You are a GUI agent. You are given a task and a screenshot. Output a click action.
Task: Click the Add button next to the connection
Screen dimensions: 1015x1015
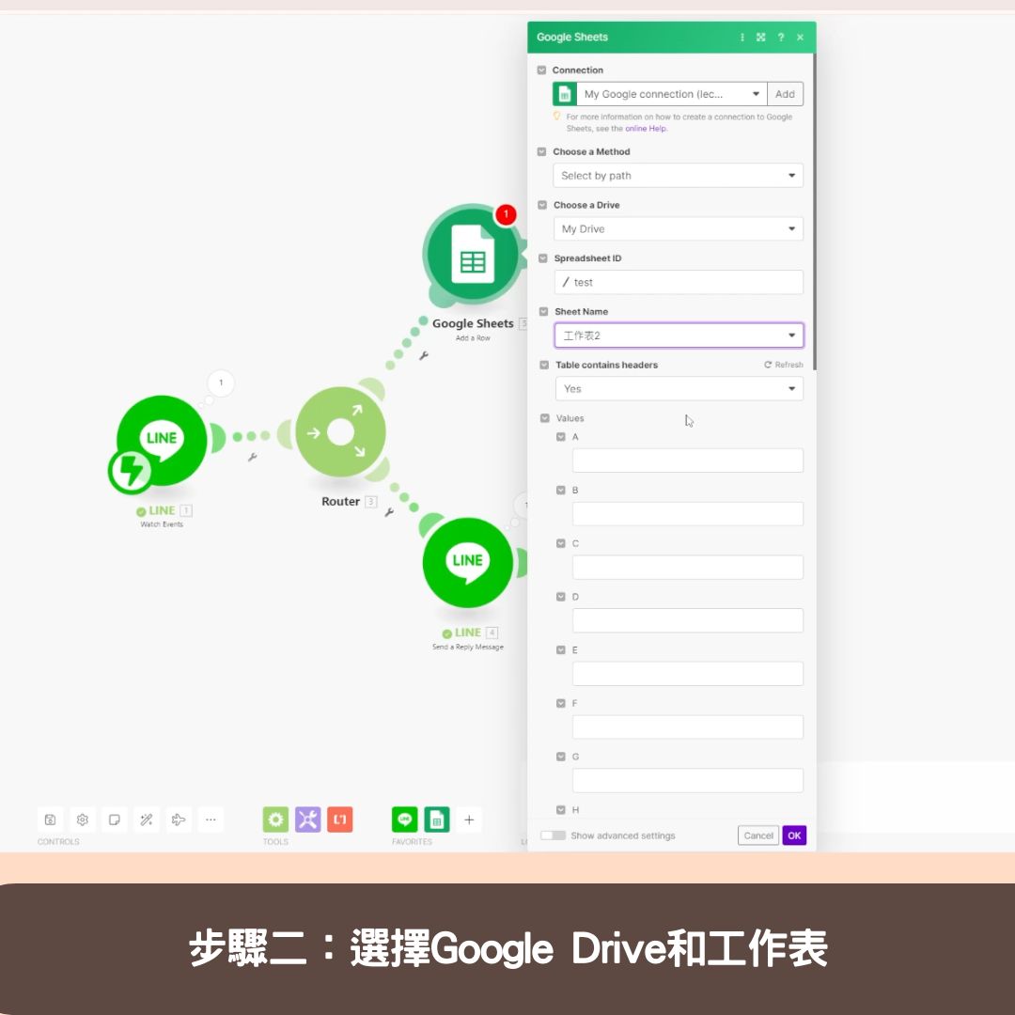(785, 93)
